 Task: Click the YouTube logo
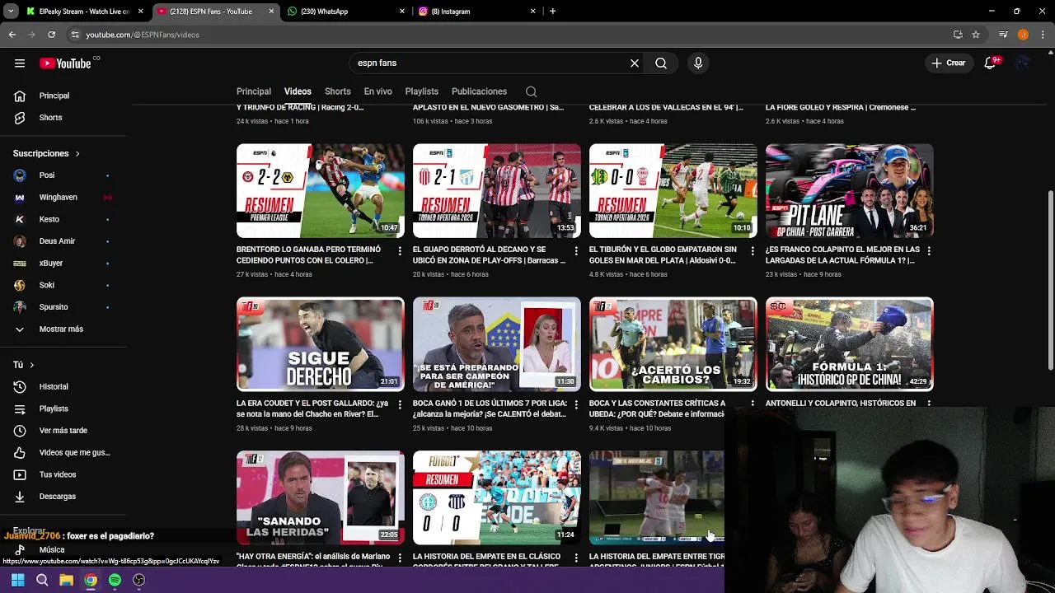[x=65, y=63]
